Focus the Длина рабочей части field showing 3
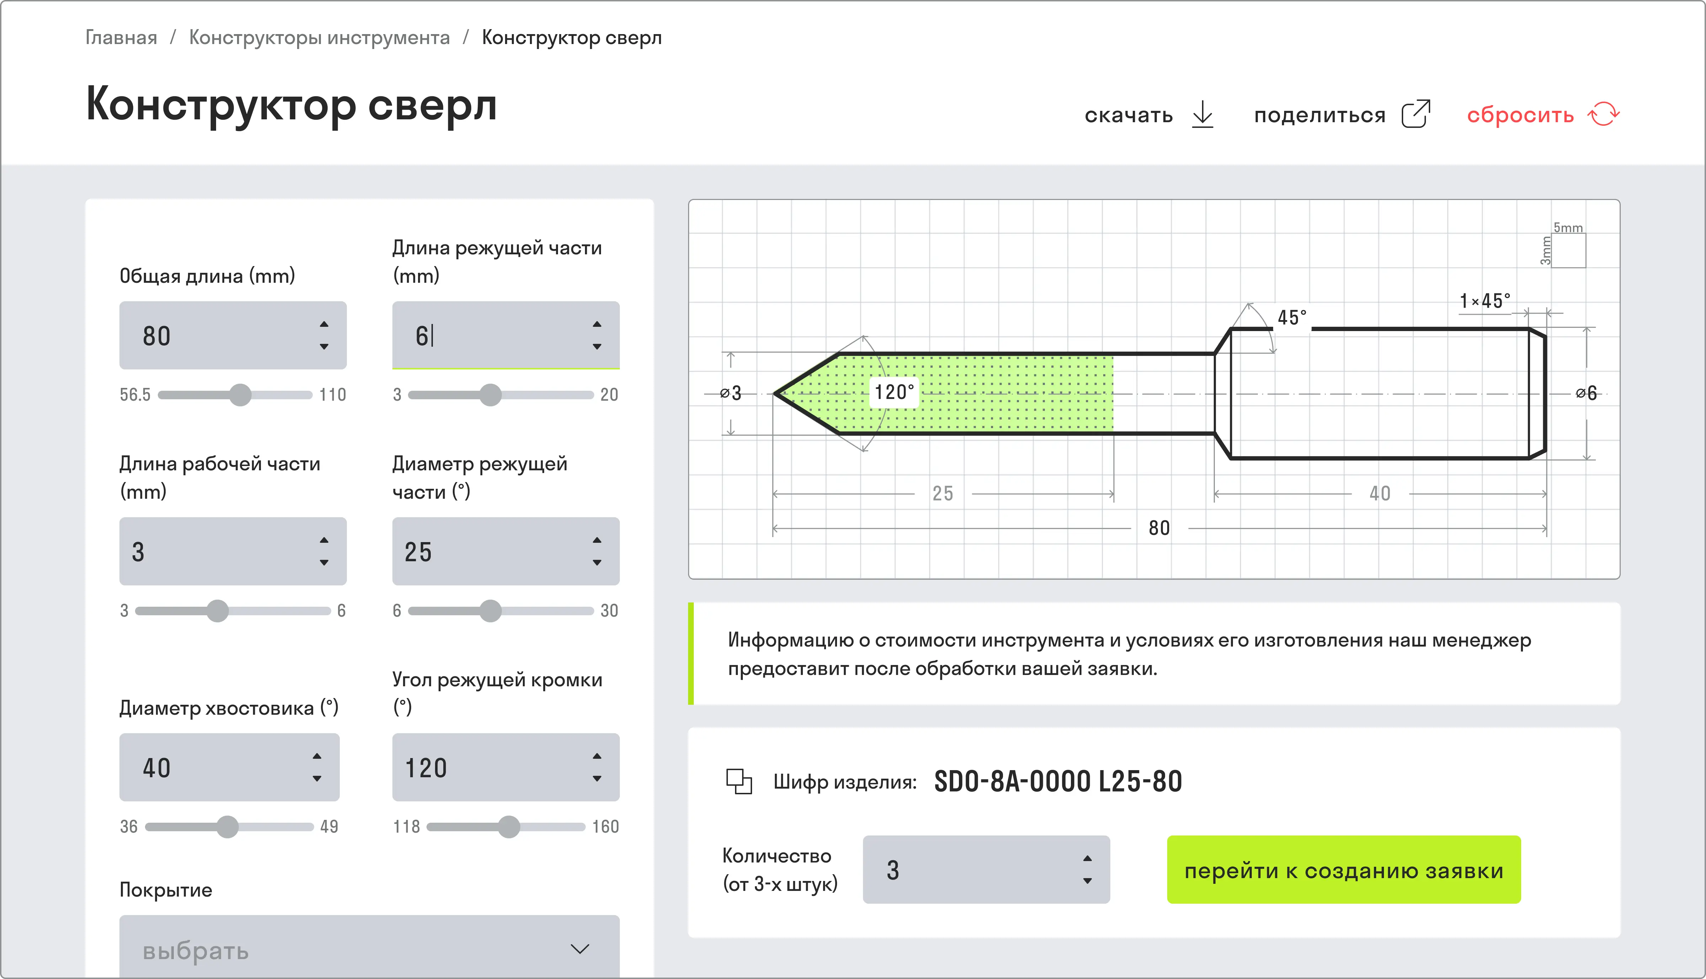The width and height of the screenshot is (1706, 979). tap(233, 551)
